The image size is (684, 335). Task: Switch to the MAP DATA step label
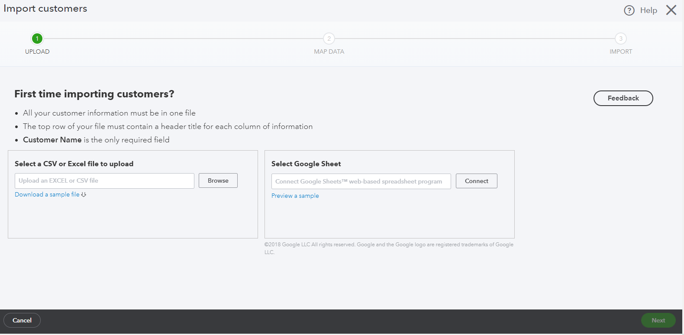click(329, 52)
